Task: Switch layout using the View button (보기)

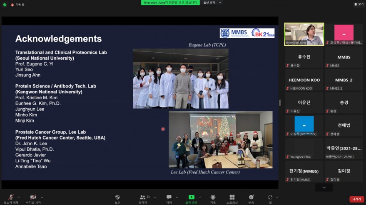Action: tap(359, 4)
